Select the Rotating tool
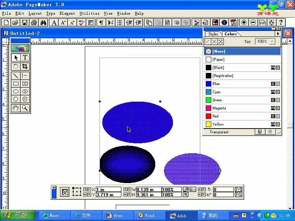Screen dimensions: 295x221 pyautogui.click(x=16, y=66)
